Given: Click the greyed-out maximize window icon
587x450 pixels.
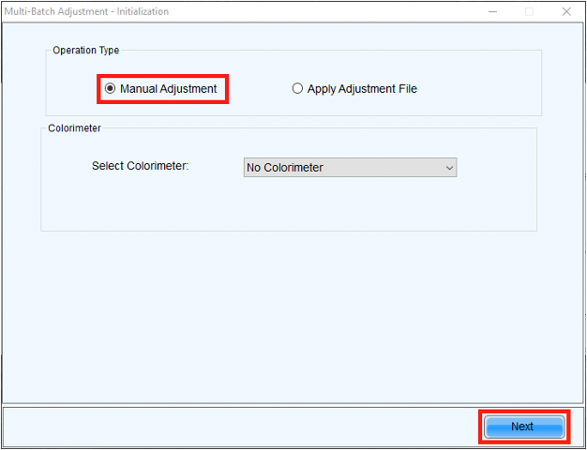Looking at the screenshot, I should point(529,12).
